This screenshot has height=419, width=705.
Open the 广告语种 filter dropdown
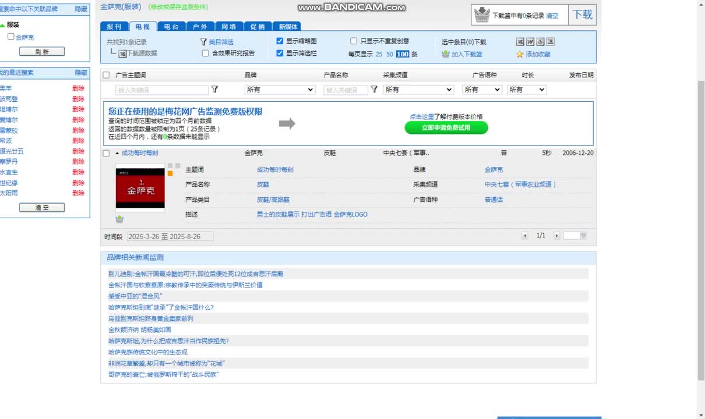[x=482, y=90]
